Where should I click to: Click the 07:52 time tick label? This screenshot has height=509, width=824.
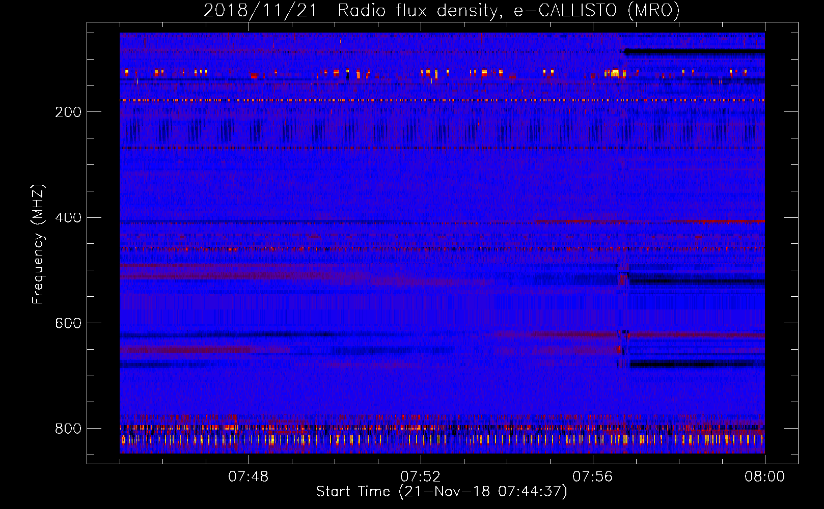coord(421,477)
